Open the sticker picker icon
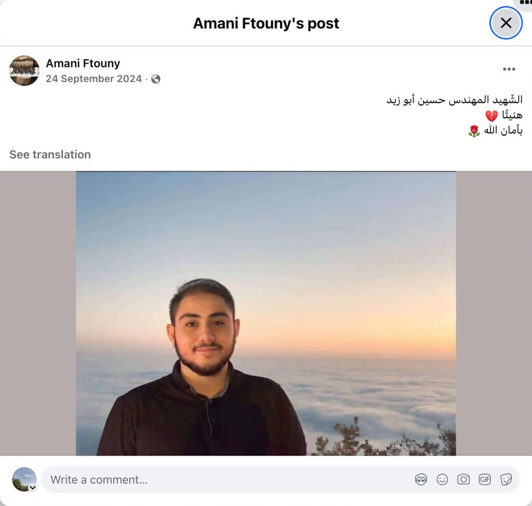Screen dimensions: 532x506 click(x=506, y=480)
